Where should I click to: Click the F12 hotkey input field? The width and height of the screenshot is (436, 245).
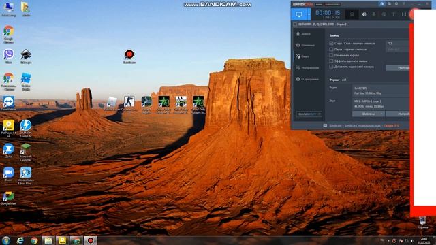(397, 44)
